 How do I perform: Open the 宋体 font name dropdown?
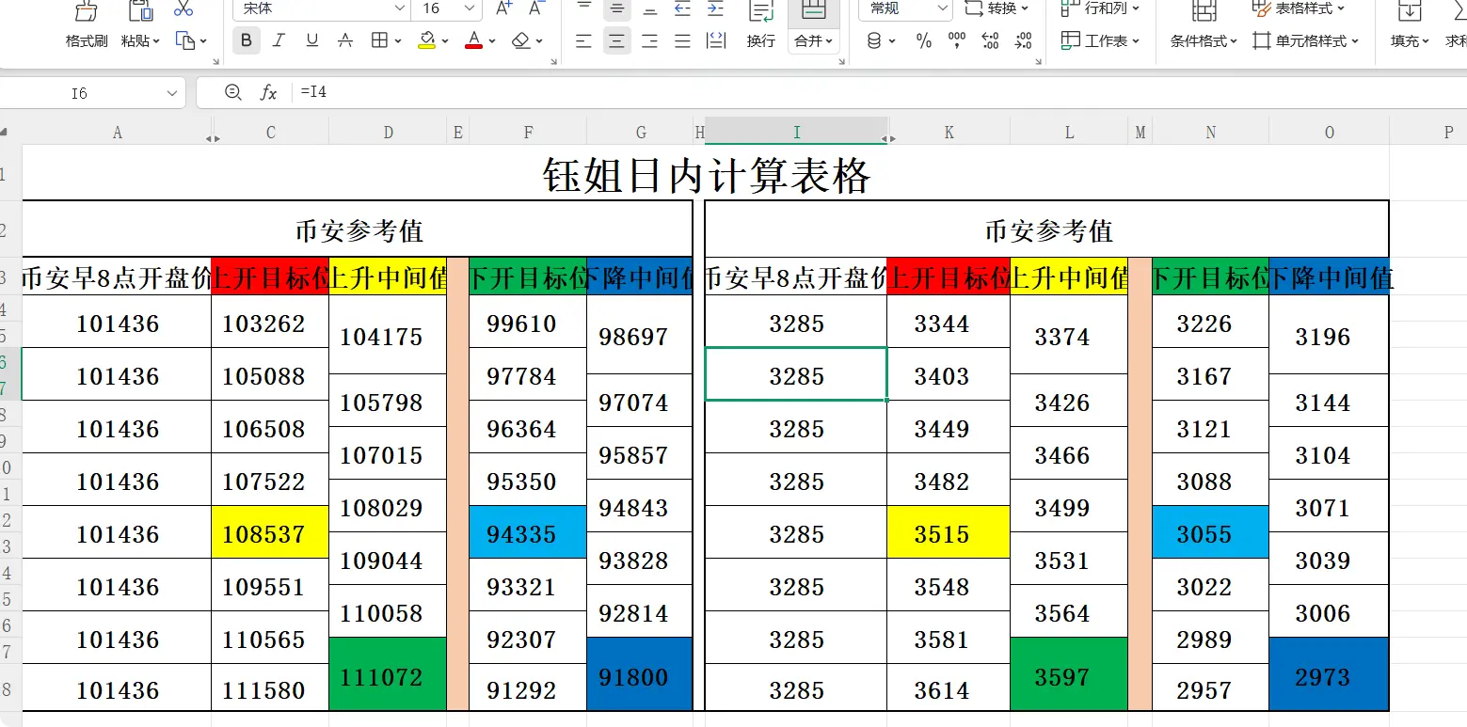(x=399, y=8)
